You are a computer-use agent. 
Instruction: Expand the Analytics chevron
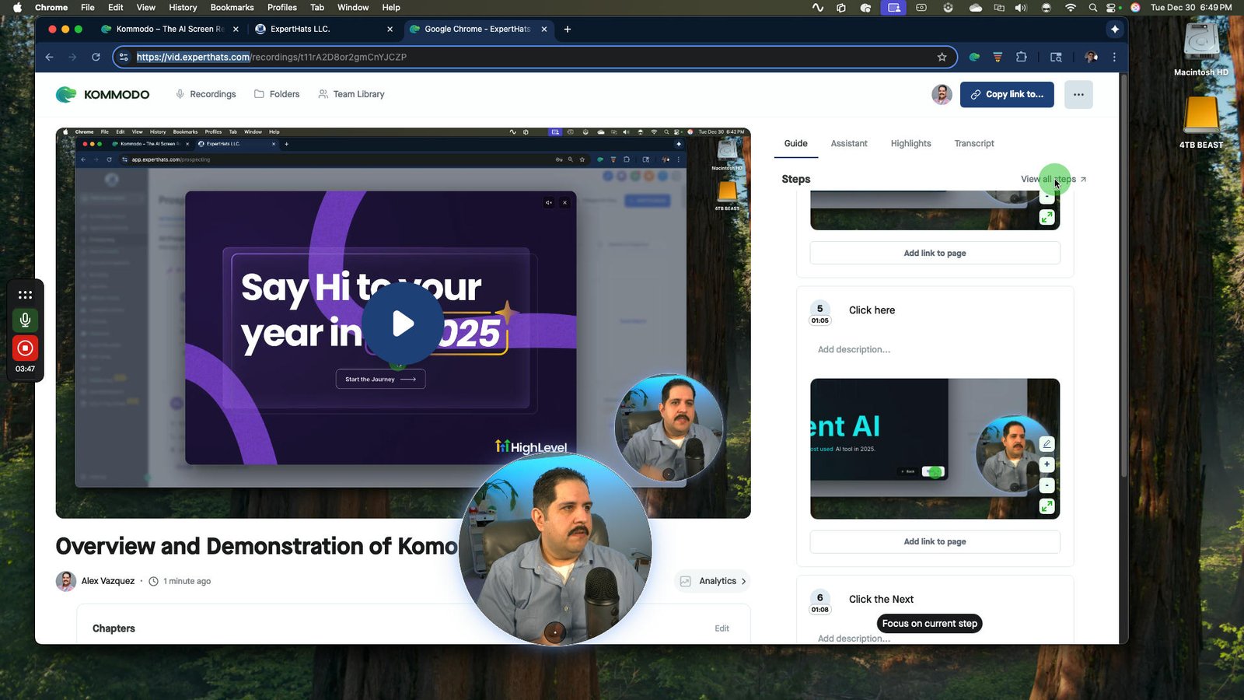[x=743, y=581]
